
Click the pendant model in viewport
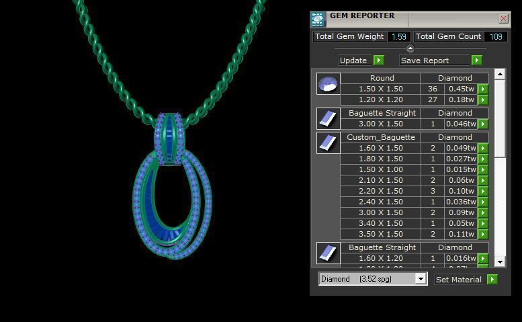171,186
